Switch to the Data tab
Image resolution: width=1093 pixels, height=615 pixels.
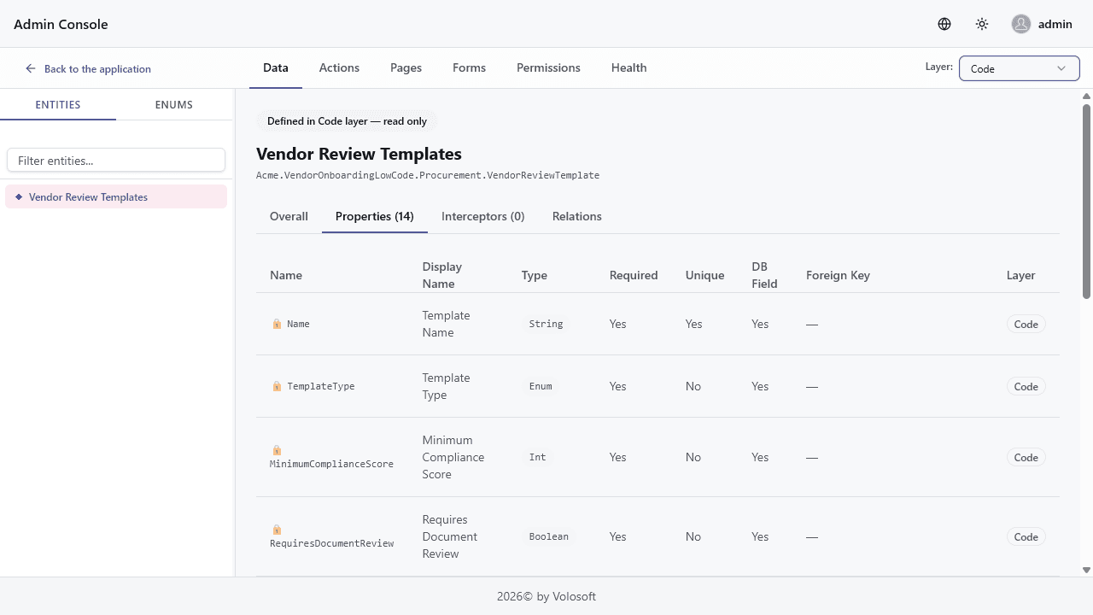click(x=276, y=67)
